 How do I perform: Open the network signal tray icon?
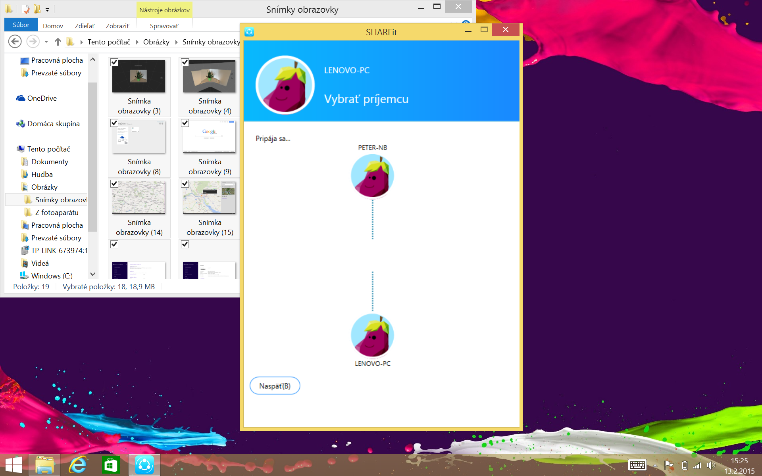click(x=697, y=465)
